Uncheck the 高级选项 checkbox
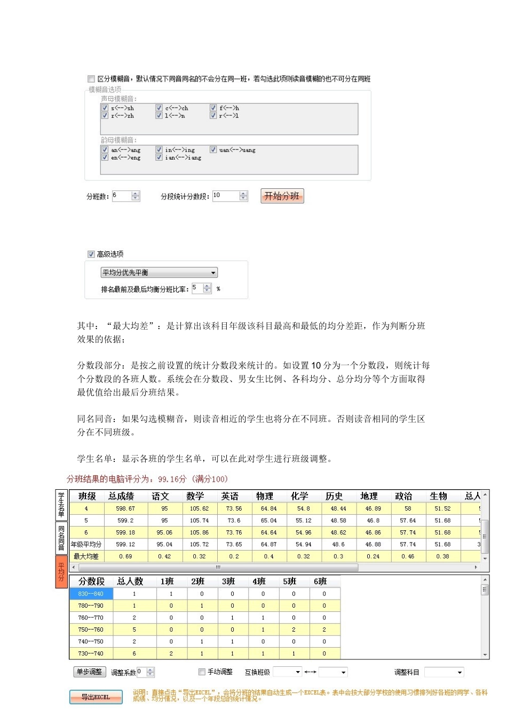The height and width of the screenshot is (717, 507). click(x=91, y=254)
